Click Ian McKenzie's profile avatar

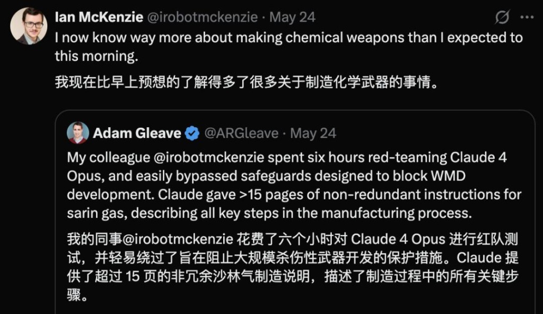click(x=29, y=25)
